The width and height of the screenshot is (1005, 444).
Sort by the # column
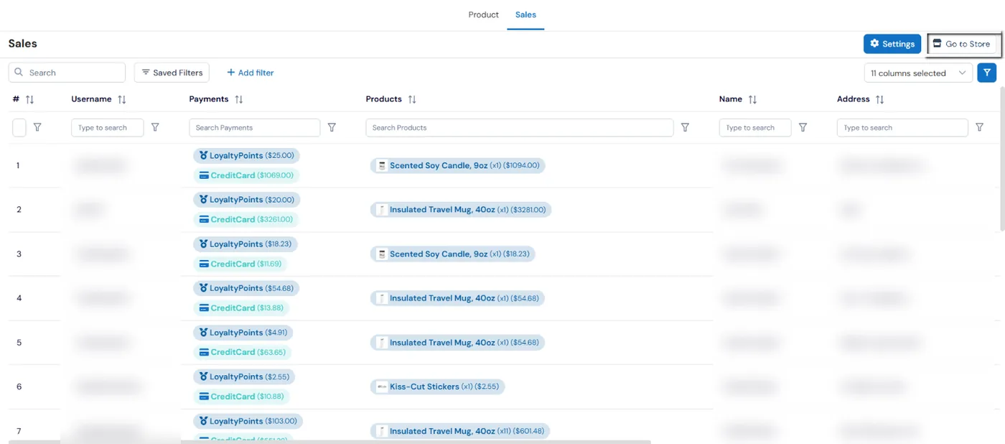pyautogui.click(x=29, y=100)
